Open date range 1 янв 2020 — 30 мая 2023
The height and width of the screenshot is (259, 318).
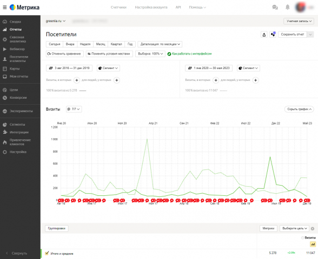(x=209, y=68)
